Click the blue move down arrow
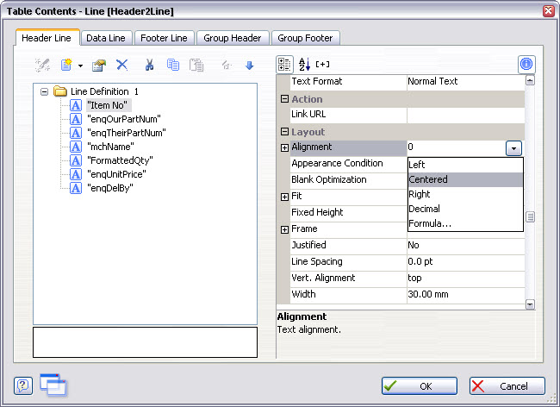Viewport: 560px width, 407px height. coord(250,66)
